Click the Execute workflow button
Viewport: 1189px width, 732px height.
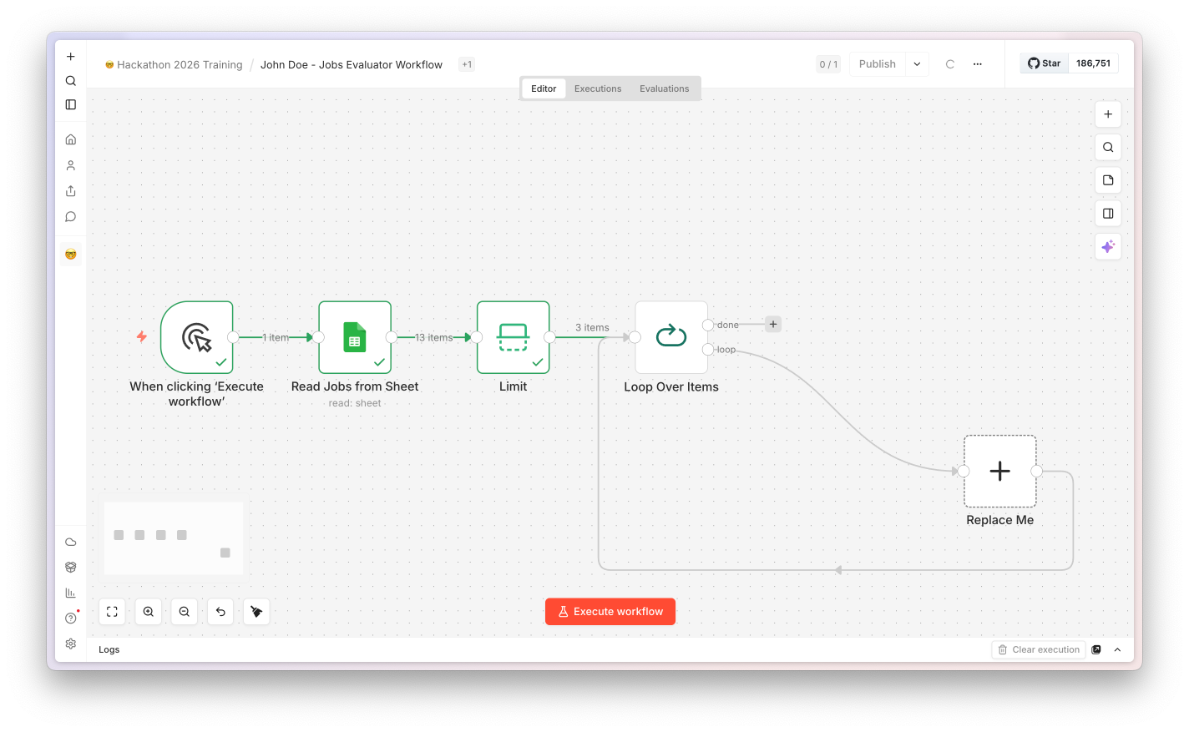tap(610, 612)
